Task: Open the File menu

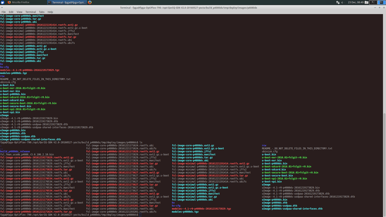Action: coord(4,12)
